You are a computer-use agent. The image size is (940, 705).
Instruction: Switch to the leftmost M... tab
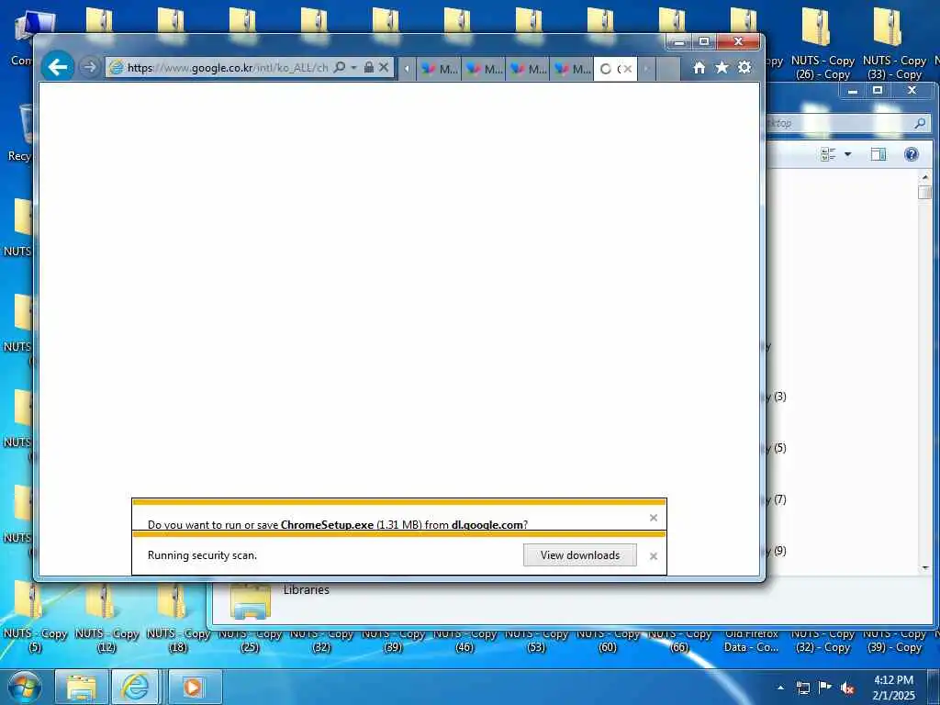coord(440,69)
